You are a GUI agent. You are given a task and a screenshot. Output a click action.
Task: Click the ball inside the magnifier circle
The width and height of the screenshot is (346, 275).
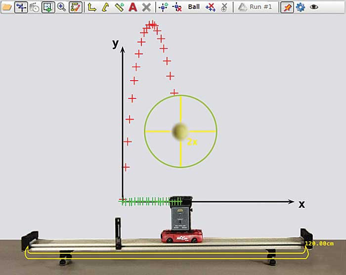(180, 131)
